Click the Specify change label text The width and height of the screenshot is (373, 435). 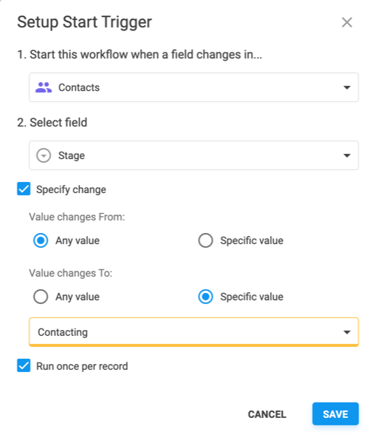[71, 189]
